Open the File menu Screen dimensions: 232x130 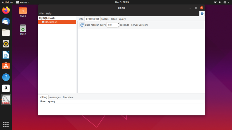(42, 13)
